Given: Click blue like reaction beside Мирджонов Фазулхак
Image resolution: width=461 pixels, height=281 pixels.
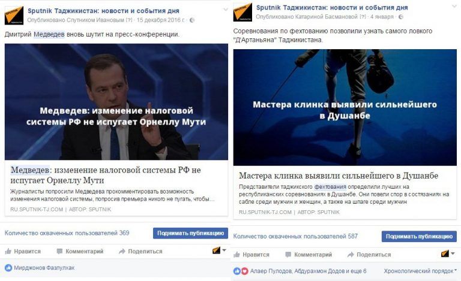Looking at the screenshot, I should pos(8,268).
